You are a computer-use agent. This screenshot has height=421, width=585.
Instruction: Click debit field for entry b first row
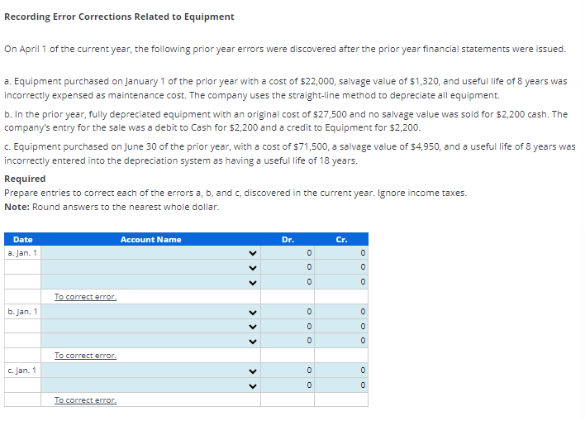coord(288,312)
